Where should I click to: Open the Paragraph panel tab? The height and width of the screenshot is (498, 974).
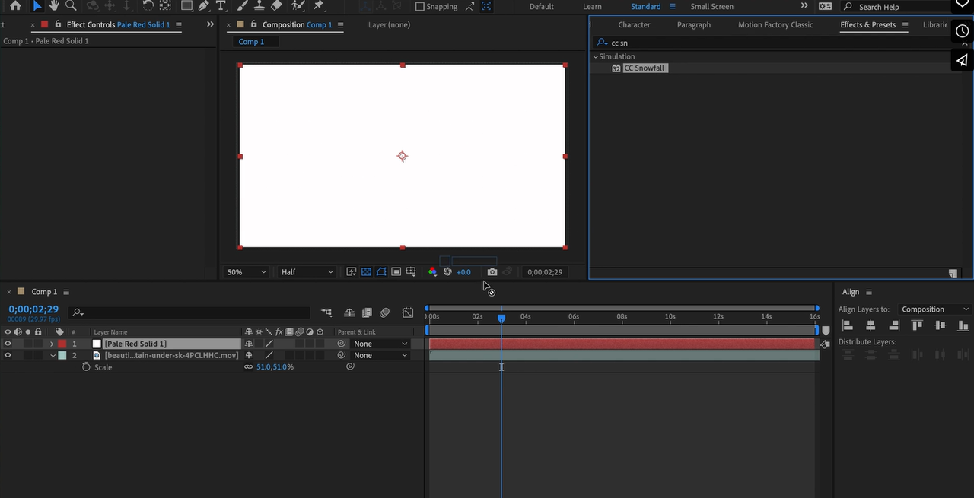point(693,24)
